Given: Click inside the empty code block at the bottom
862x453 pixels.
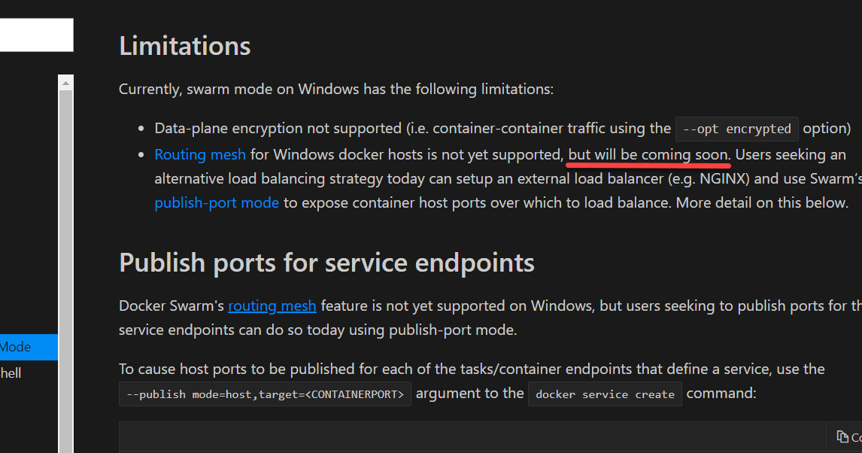Looking at the screenshot, I should [473, 438].
